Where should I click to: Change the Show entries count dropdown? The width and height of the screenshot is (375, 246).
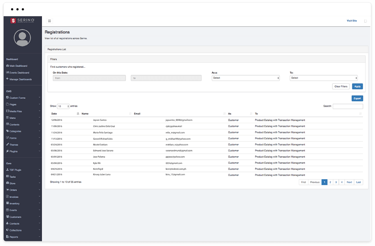[x=63, y=106]
